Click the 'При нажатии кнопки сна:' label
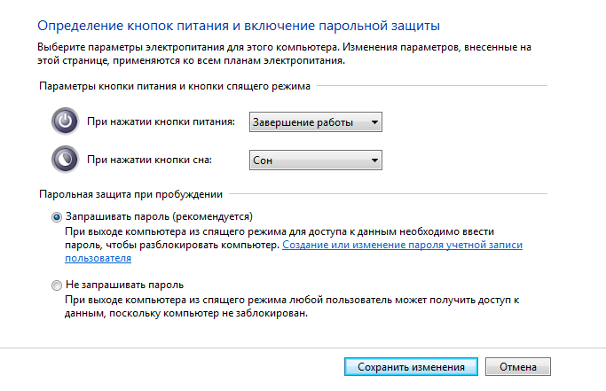 coord(150,160)
